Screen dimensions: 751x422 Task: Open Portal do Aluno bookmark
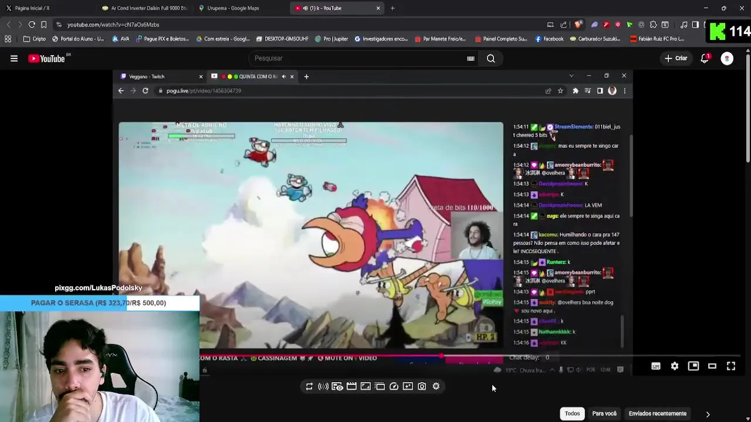pos(78,39)
